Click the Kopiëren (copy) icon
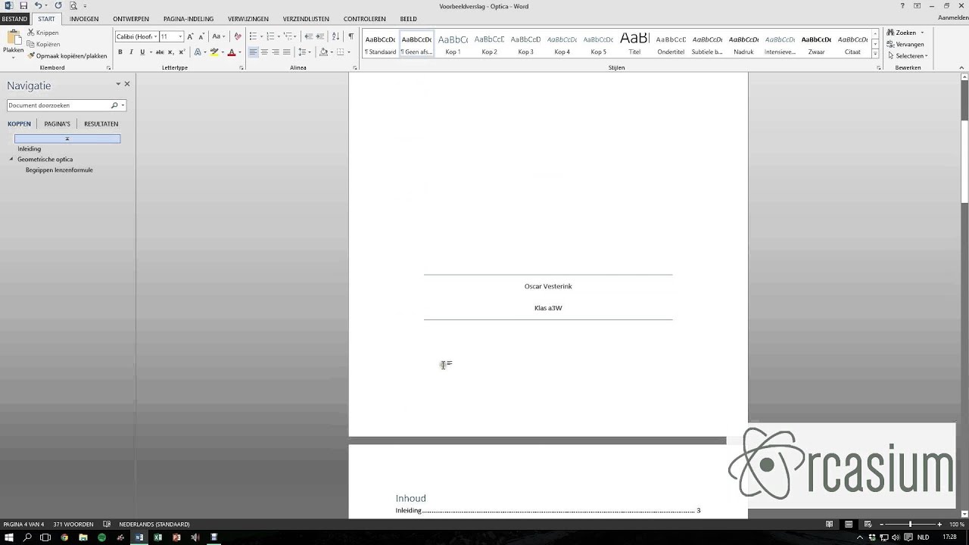The image size is (969, 545). tap(31, 45)
